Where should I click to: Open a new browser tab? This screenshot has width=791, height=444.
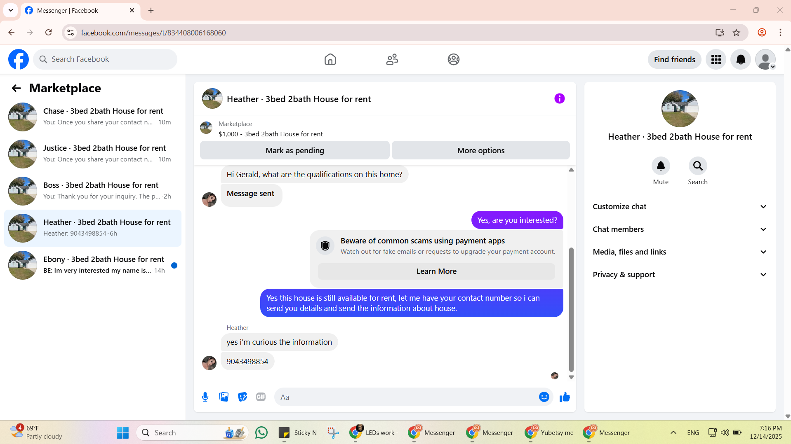point(151,10)
